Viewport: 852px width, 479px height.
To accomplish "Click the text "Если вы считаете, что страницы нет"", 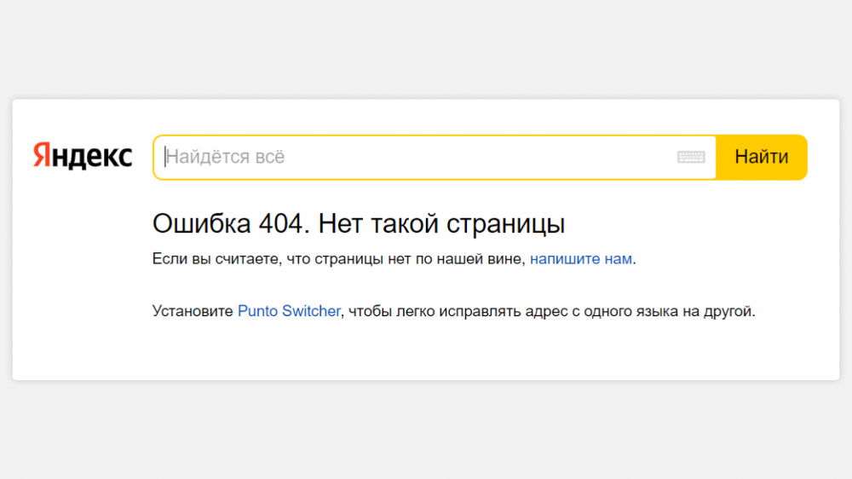I will coord(281,259).
